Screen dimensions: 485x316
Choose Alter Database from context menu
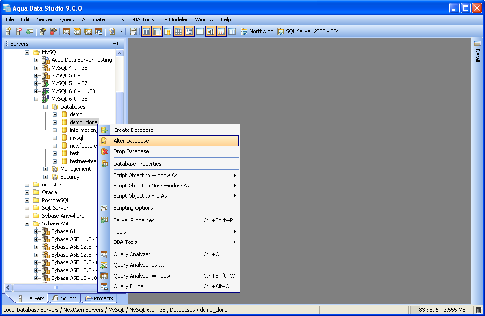169,141
